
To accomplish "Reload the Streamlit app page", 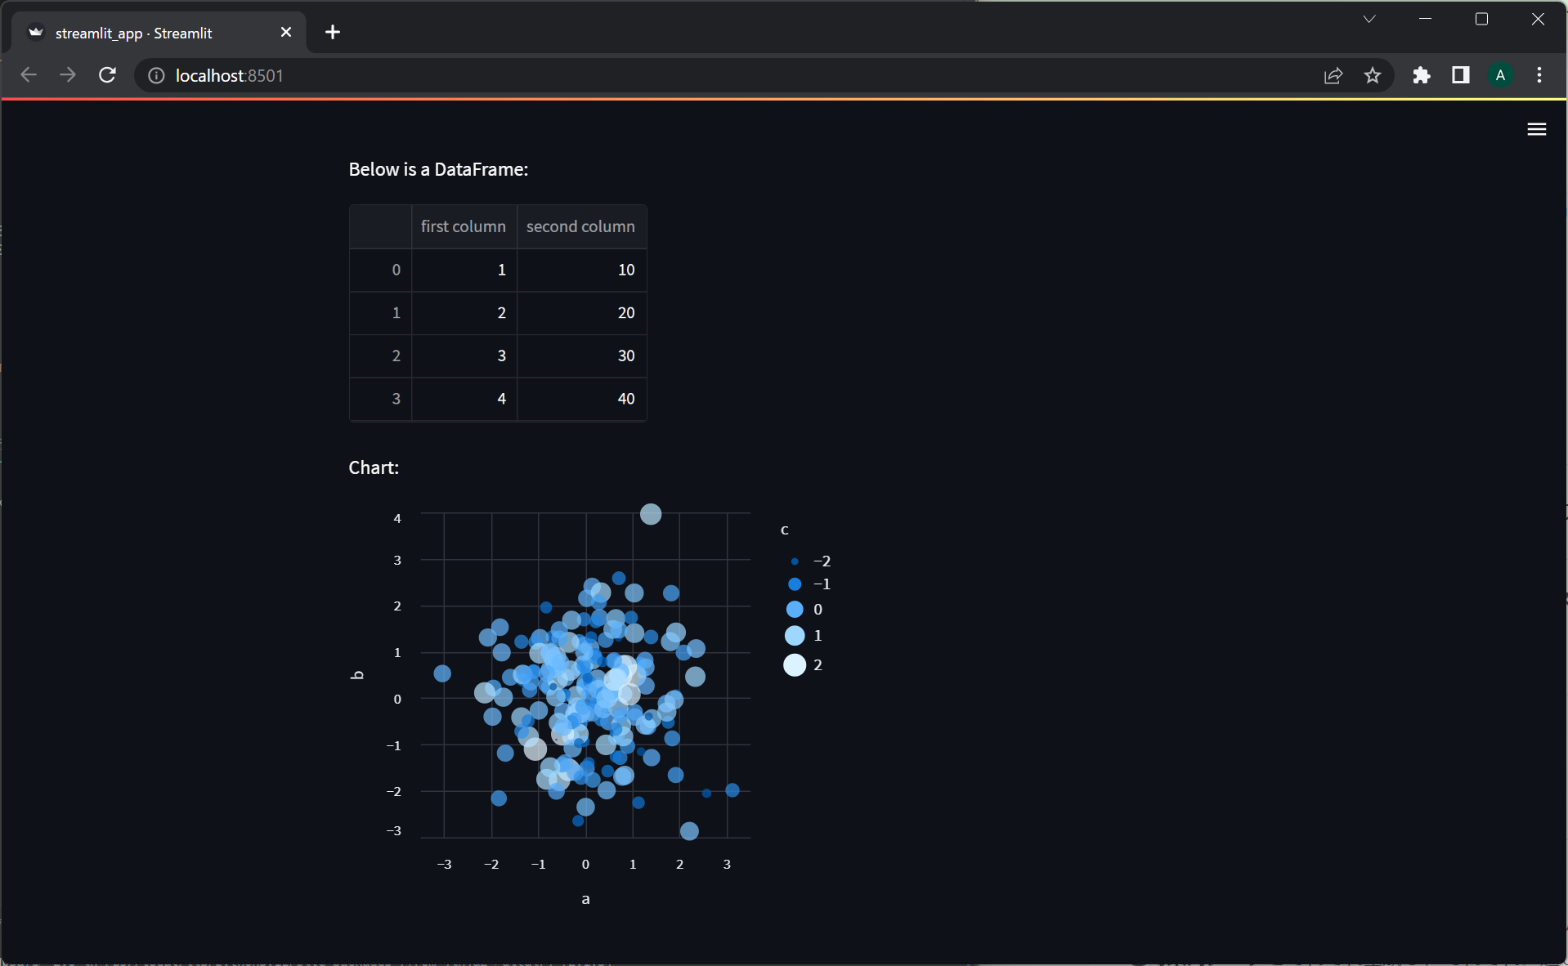I will click(x=107, y=75).
